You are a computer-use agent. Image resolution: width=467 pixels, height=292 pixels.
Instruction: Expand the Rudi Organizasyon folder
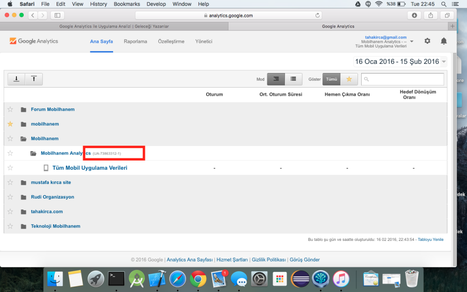coord(24,197)
